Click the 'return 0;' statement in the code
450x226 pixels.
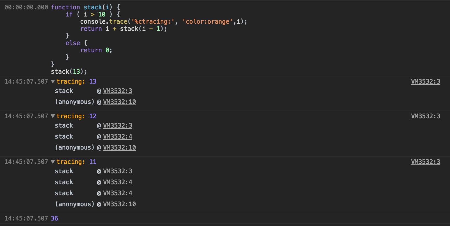coord(96,50)
